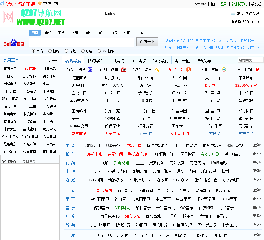Image resolution: width=264 pixels, height=240 pixels.
Task: Select the 360搜索 radio button
Action: [99, 51]
